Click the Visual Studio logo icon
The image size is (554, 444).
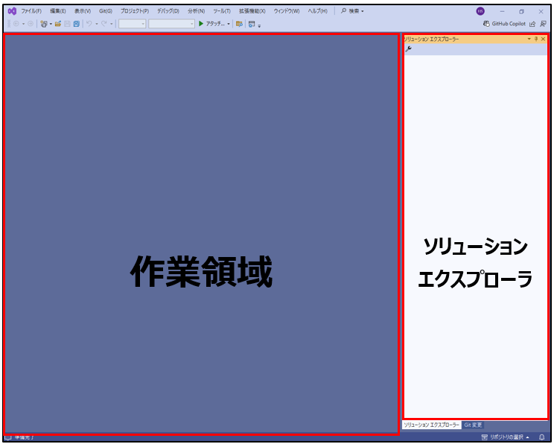tap(11, 11)
